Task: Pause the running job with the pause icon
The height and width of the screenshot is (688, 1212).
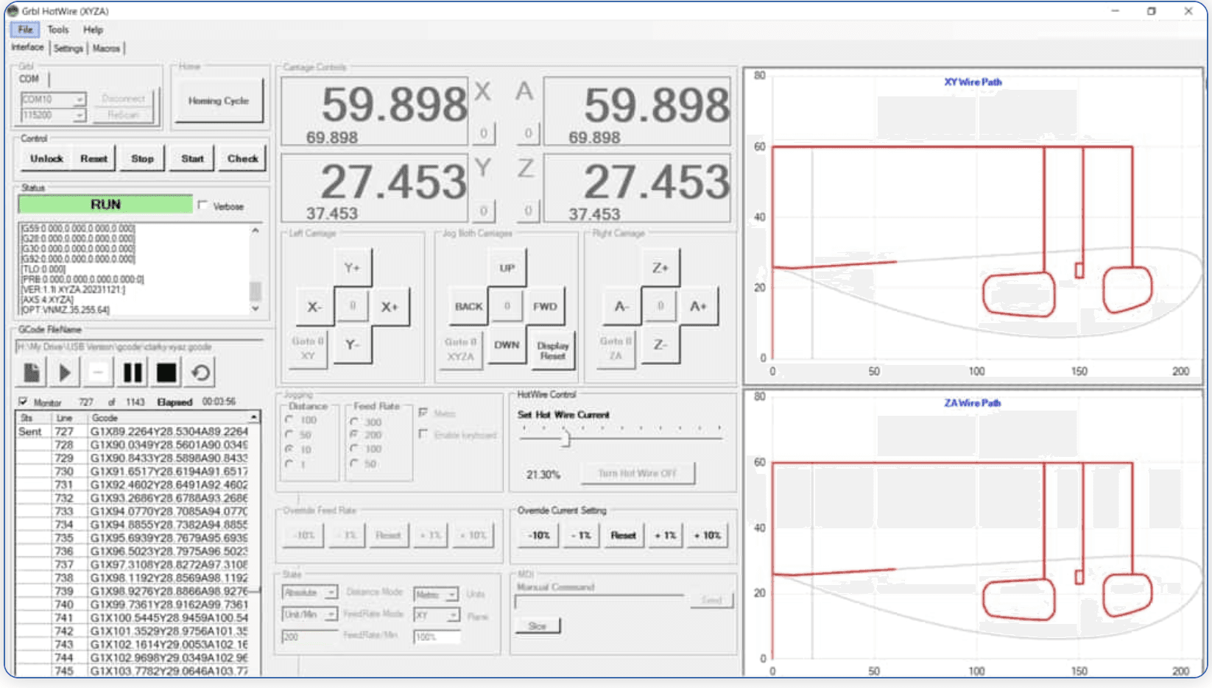Action: click(131, 372)
